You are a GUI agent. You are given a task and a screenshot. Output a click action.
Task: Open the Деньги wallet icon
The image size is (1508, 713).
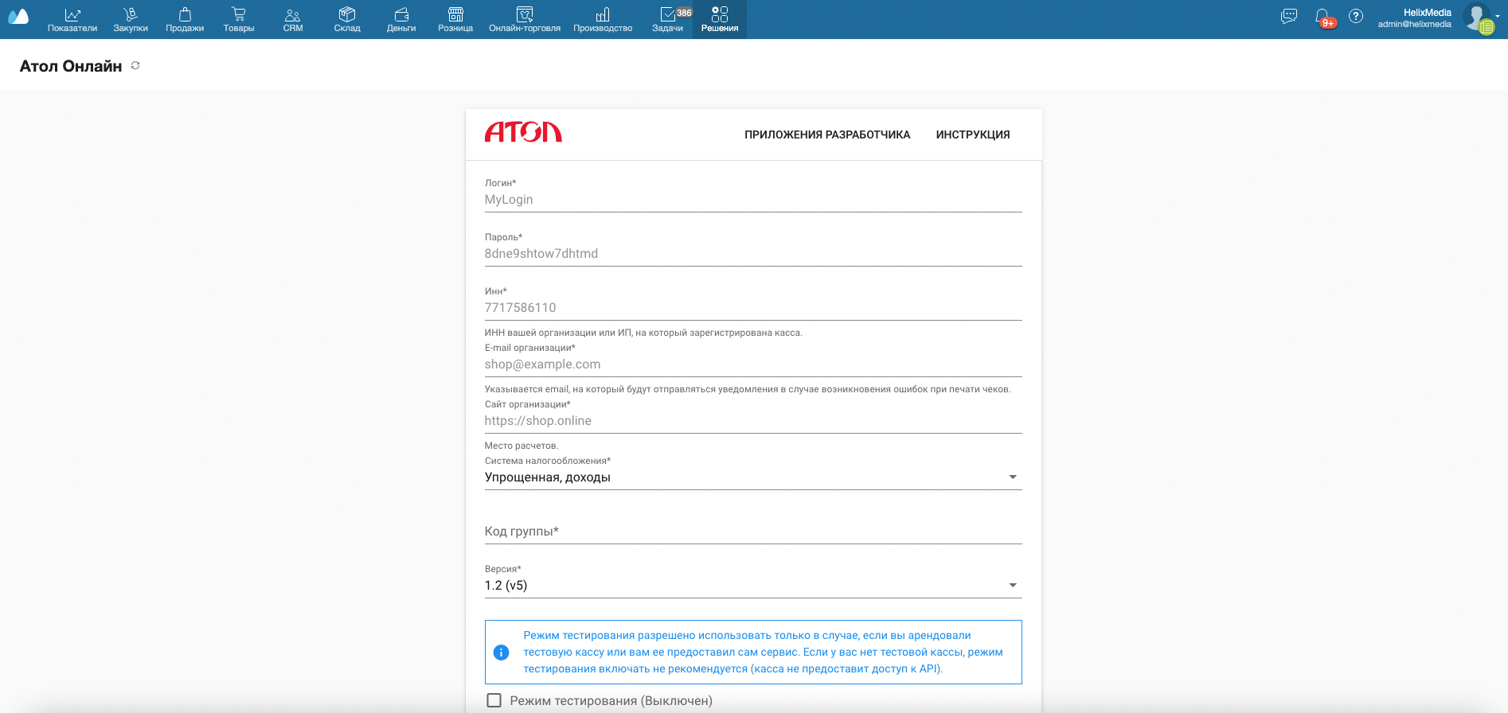401,14
